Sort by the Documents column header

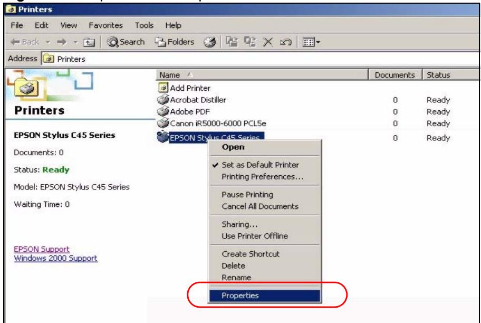(x=395, y=75)
